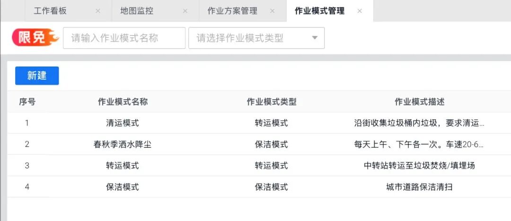This screenshot has width=511, height=221.
Task: Open the 请选择作业模式类型 combo box
Action: [x=251, y=38]
